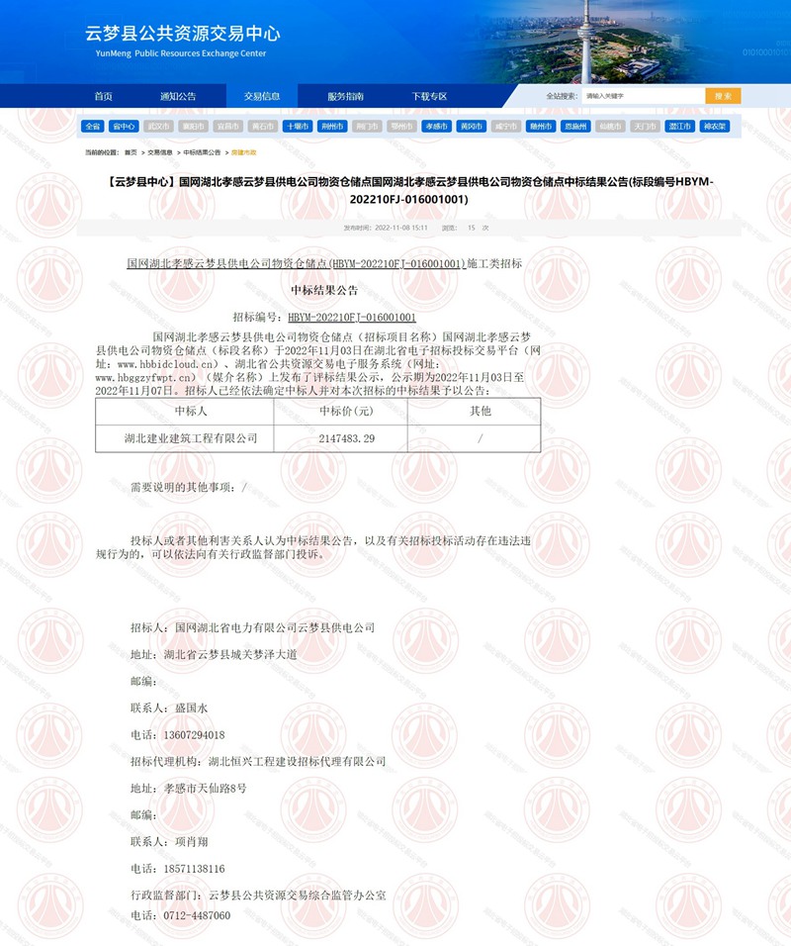Click the contact name 项肖翔
791x946 pixels.
click(x=191, y=842)
